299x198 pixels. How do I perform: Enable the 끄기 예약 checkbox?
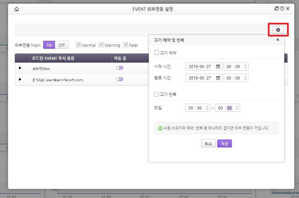157,53
